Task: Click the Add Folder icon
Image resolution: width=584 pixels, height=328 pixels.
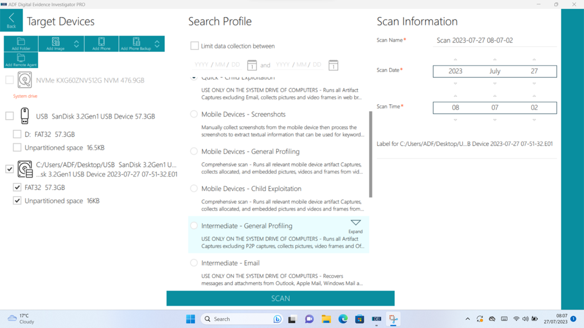Action: point(21,43)
